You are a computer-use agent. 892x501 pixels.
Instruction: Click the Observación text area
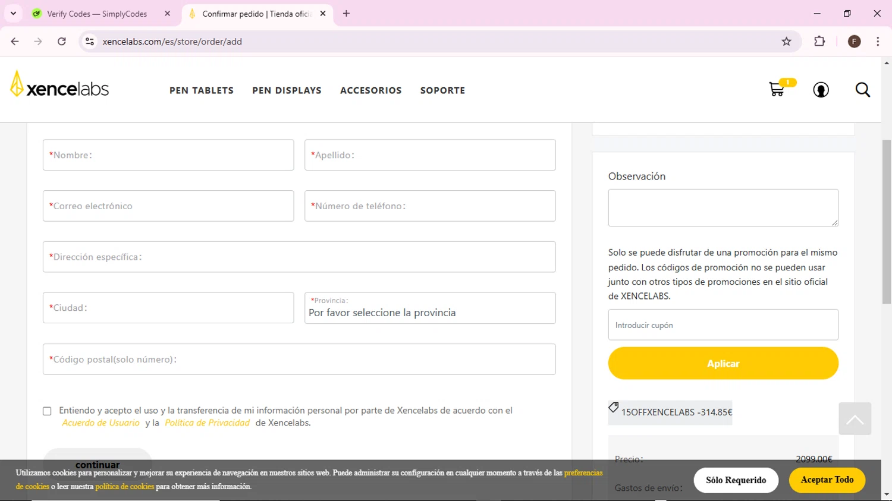(x=723, y=207)
